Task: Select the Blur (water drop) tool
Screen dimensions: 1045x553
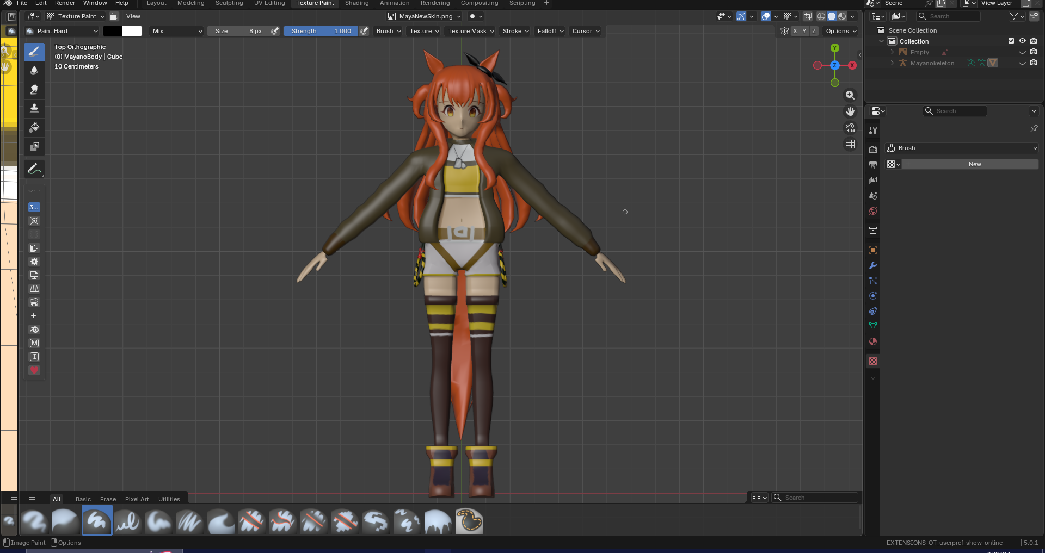Action: [x=34, y=71]
